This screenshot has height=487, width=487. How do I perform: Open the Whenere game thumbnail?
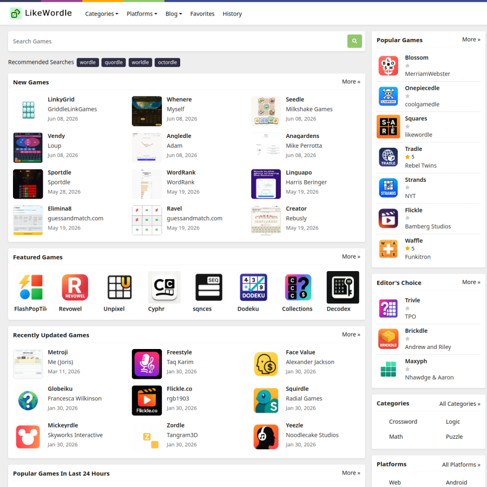[x=147, y=111]
